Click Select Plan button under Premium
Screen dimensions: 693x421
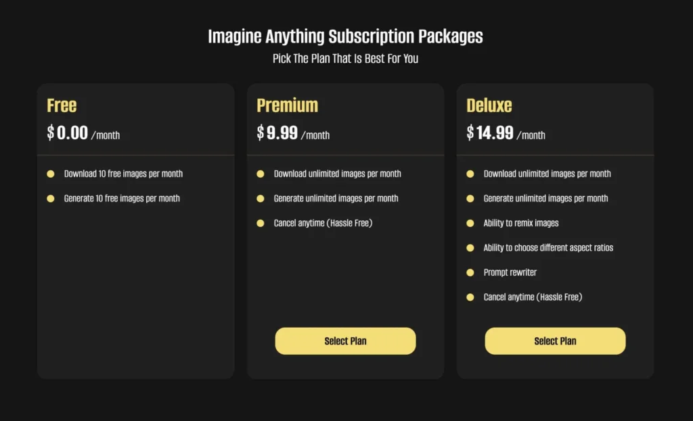(345, 341)
